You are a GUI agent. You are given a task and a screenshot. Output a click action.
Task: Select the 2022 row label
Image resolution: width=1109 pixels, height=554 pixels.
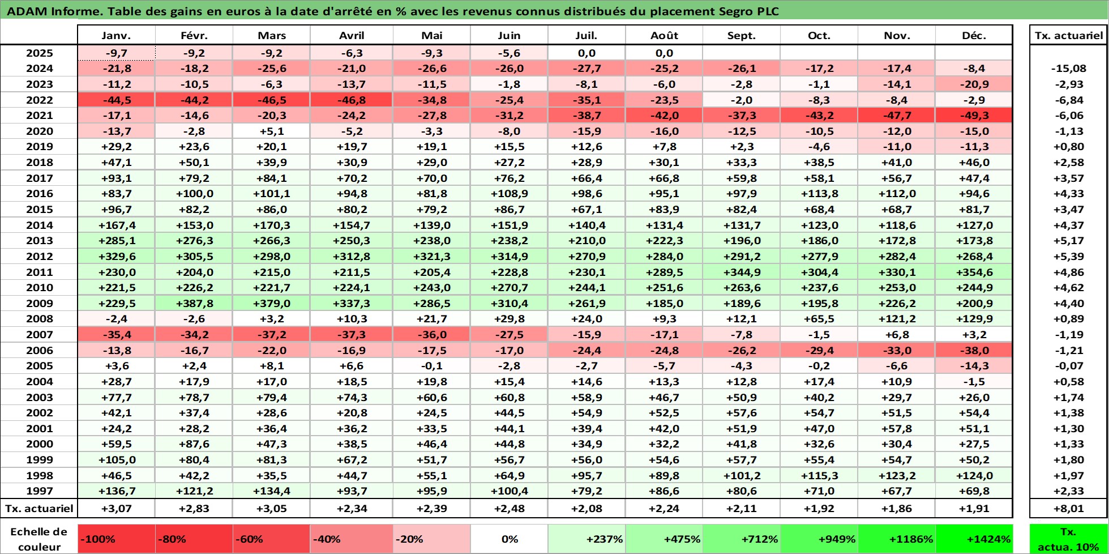point(39,100)
